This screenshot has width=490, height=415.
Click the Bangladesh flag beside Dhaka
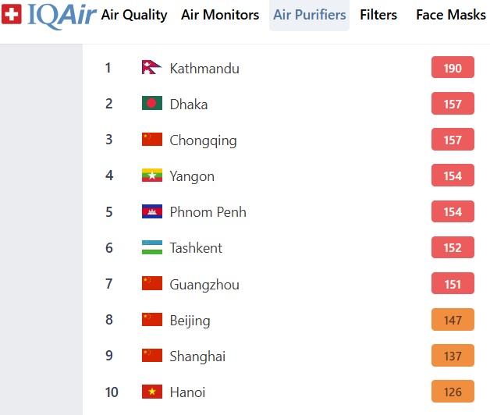[x=152, y=104]
